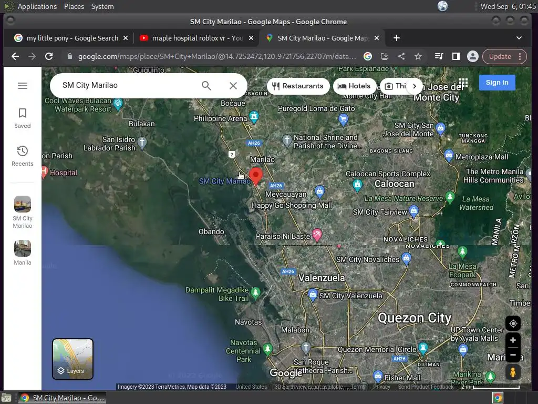The width and height of the screenshot is (538, 404).
Task: Click the Paraiso Ni Baste marker
Action: click(x=317, y=235)
